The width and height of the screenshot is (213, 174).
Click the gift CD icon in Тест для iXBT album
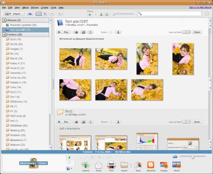pos(90,32)
